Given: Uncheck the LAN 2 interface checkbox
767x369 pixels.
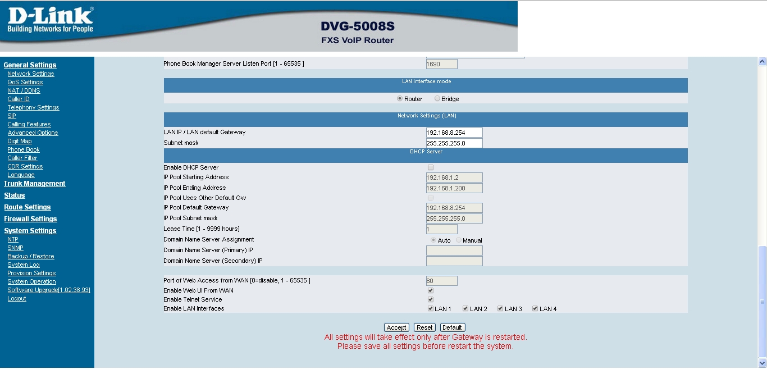Looking at the screenshot, I should tap(465, 308).
